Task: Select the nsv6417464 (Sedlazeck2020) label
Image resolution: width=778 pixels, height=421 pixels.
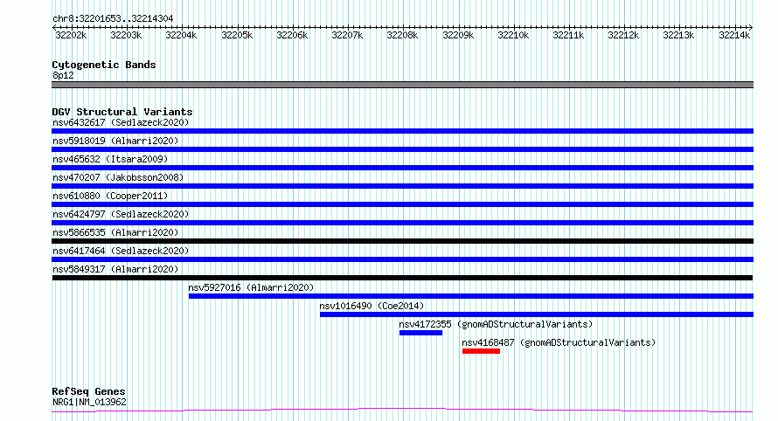Action: click(121, 251)
